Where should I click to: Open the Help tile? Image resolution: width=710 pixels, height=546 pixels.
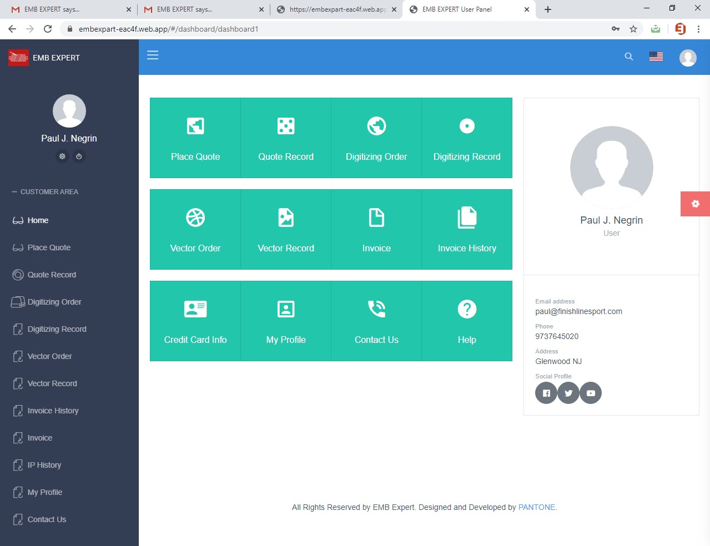tap(467, 321)
